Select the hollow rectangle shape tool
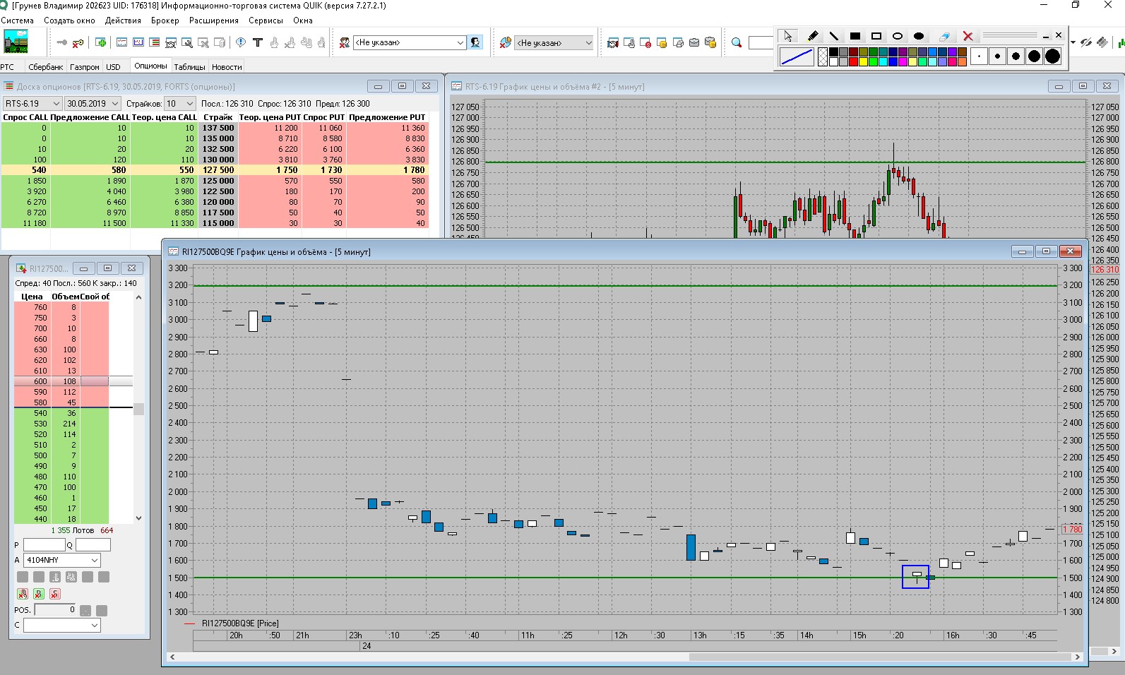1125x675 pixels. click(x=876, y=36)
